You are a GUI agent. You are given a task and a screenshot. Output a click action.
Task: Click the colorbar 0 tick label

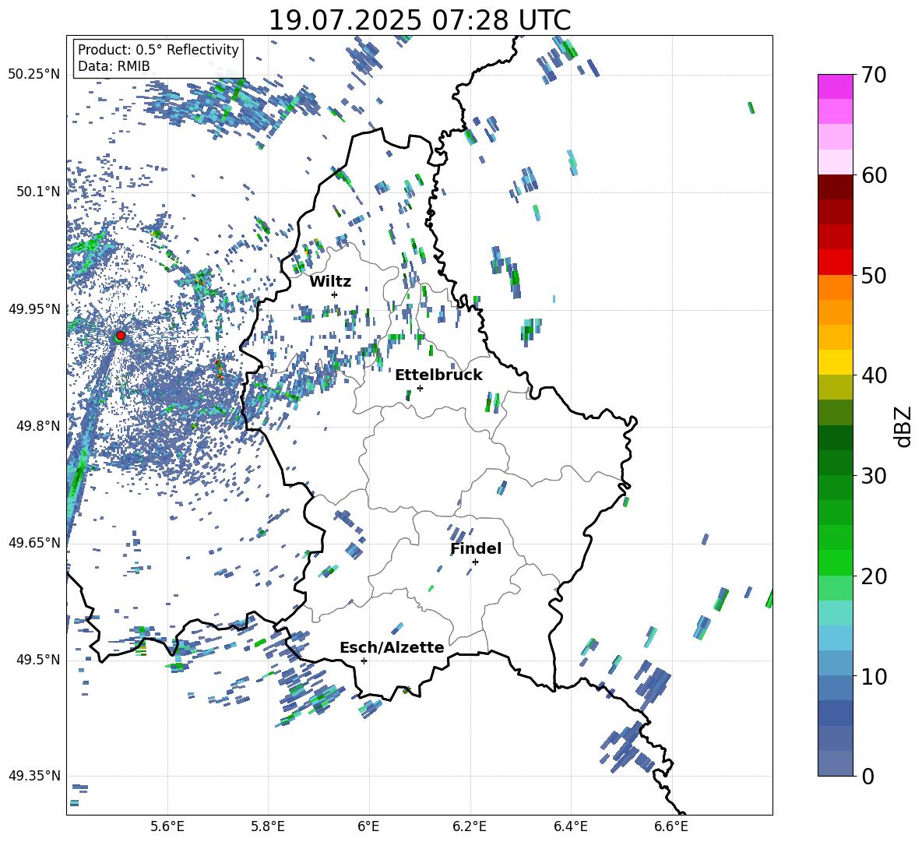pos(867,776)
